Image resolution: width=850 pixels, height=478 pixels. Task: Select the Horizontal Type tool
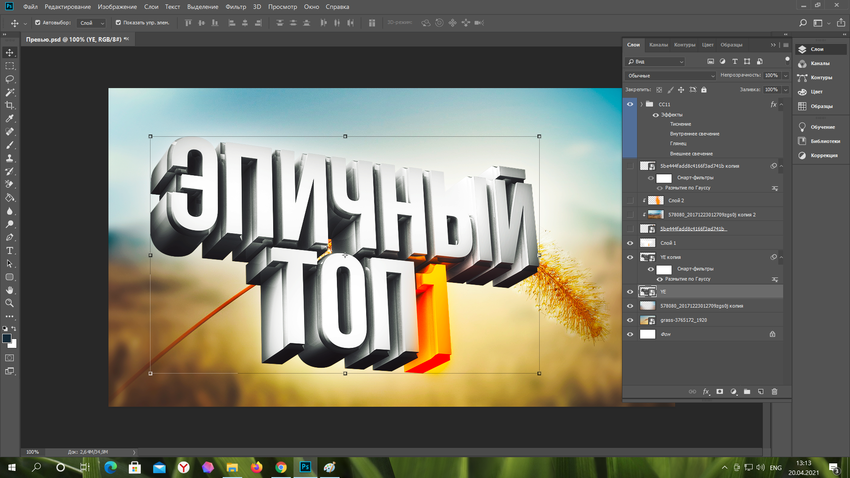(9, 251)
